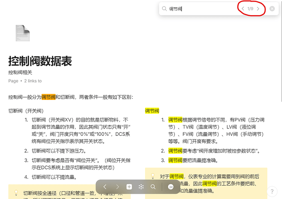The image size is (282, 199).
Task: Clear the search with the X button
Action: (272, 9)
